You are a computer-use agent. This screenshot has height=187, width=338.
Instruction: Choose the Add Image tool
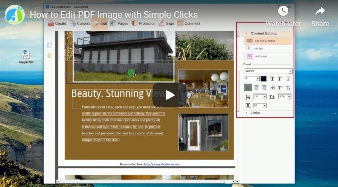point(268,56)
